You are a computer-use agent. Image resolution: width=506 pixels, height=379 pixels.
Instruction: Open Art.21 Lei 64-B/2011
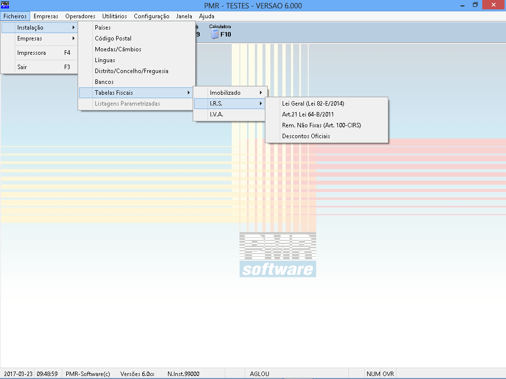(327, 114)
